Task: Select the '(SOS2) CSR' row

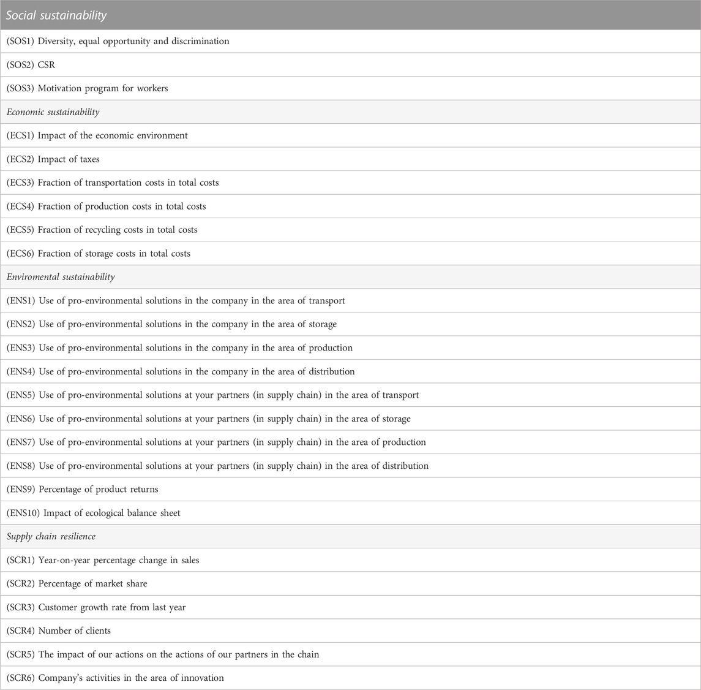Action: [350, 65]
